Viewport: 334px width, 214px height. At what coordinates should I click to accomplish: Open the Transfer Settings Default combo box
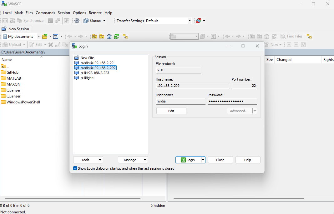click(168, 21)
